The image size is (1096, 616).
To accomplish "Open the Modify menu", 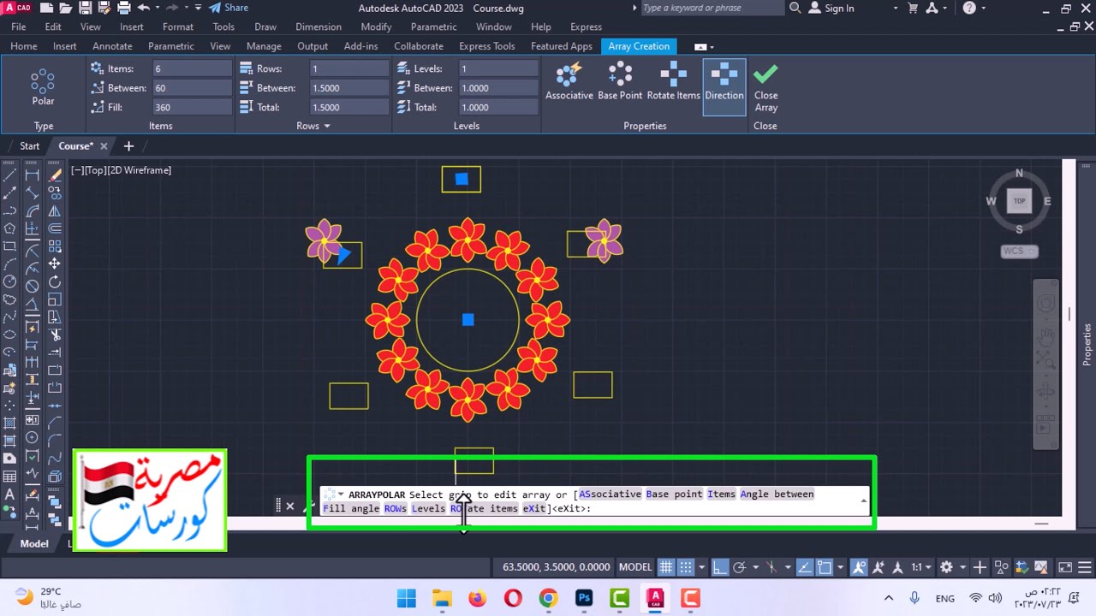I will [376, 27].
